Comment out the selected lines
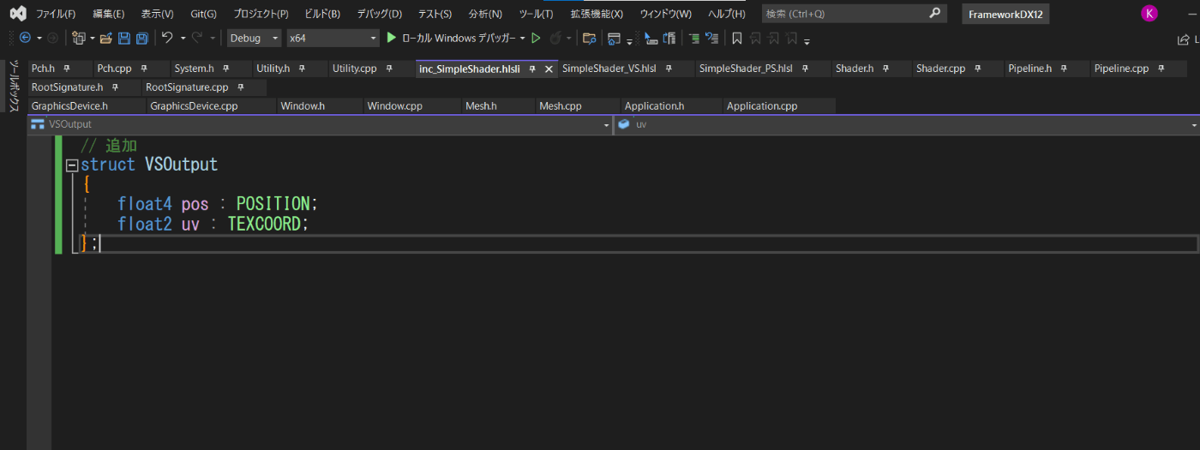The height and width of the screenshot is (450, 1200). (x=694, y=38)
